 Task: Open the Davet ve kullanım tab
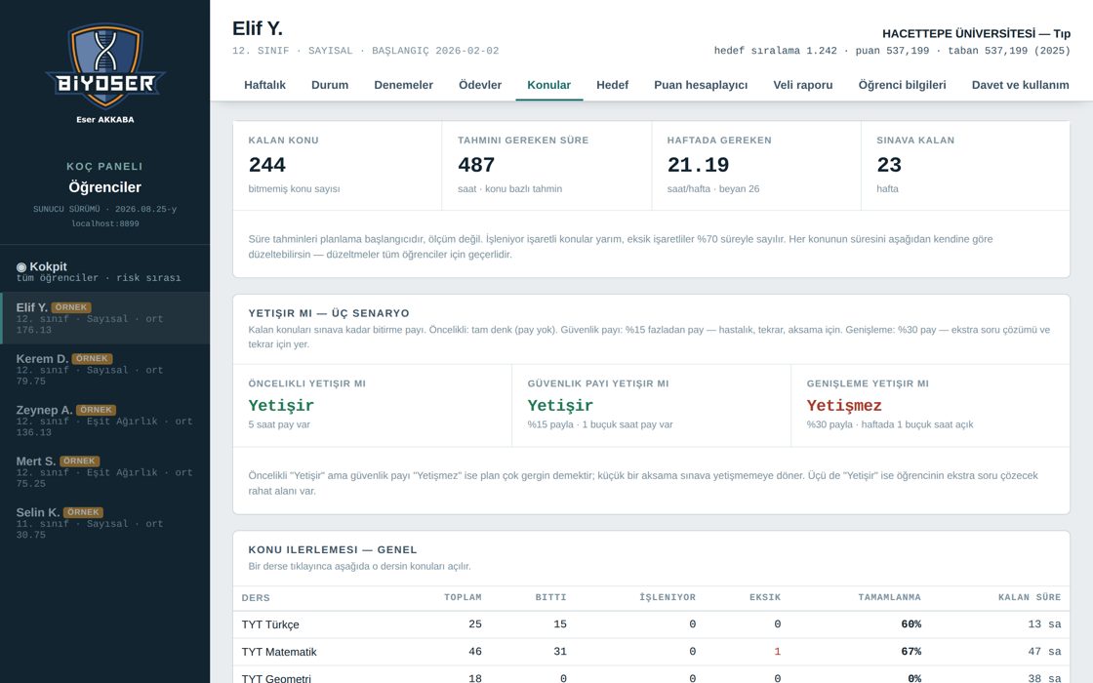point(1021,85)
